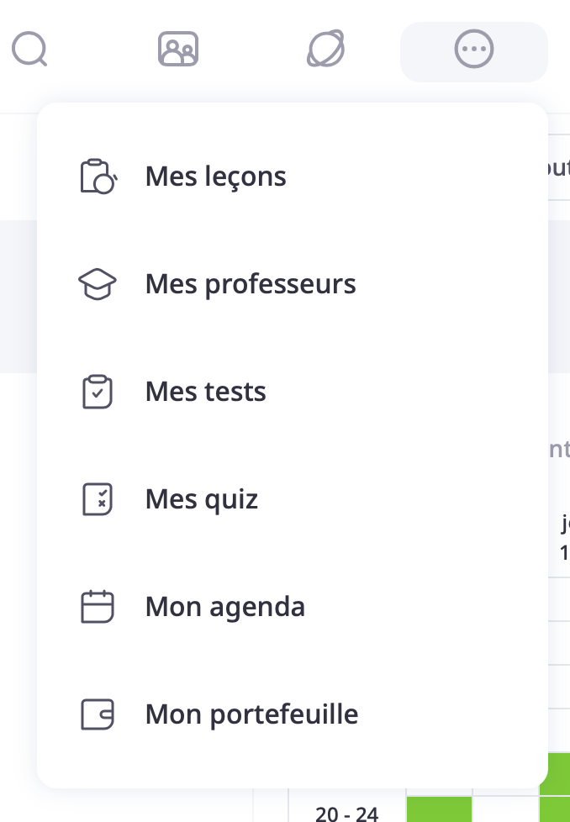Select the "Mon portefeuille" text label
The width and height of the screenshot is (570, 822).
click(251, 714)
